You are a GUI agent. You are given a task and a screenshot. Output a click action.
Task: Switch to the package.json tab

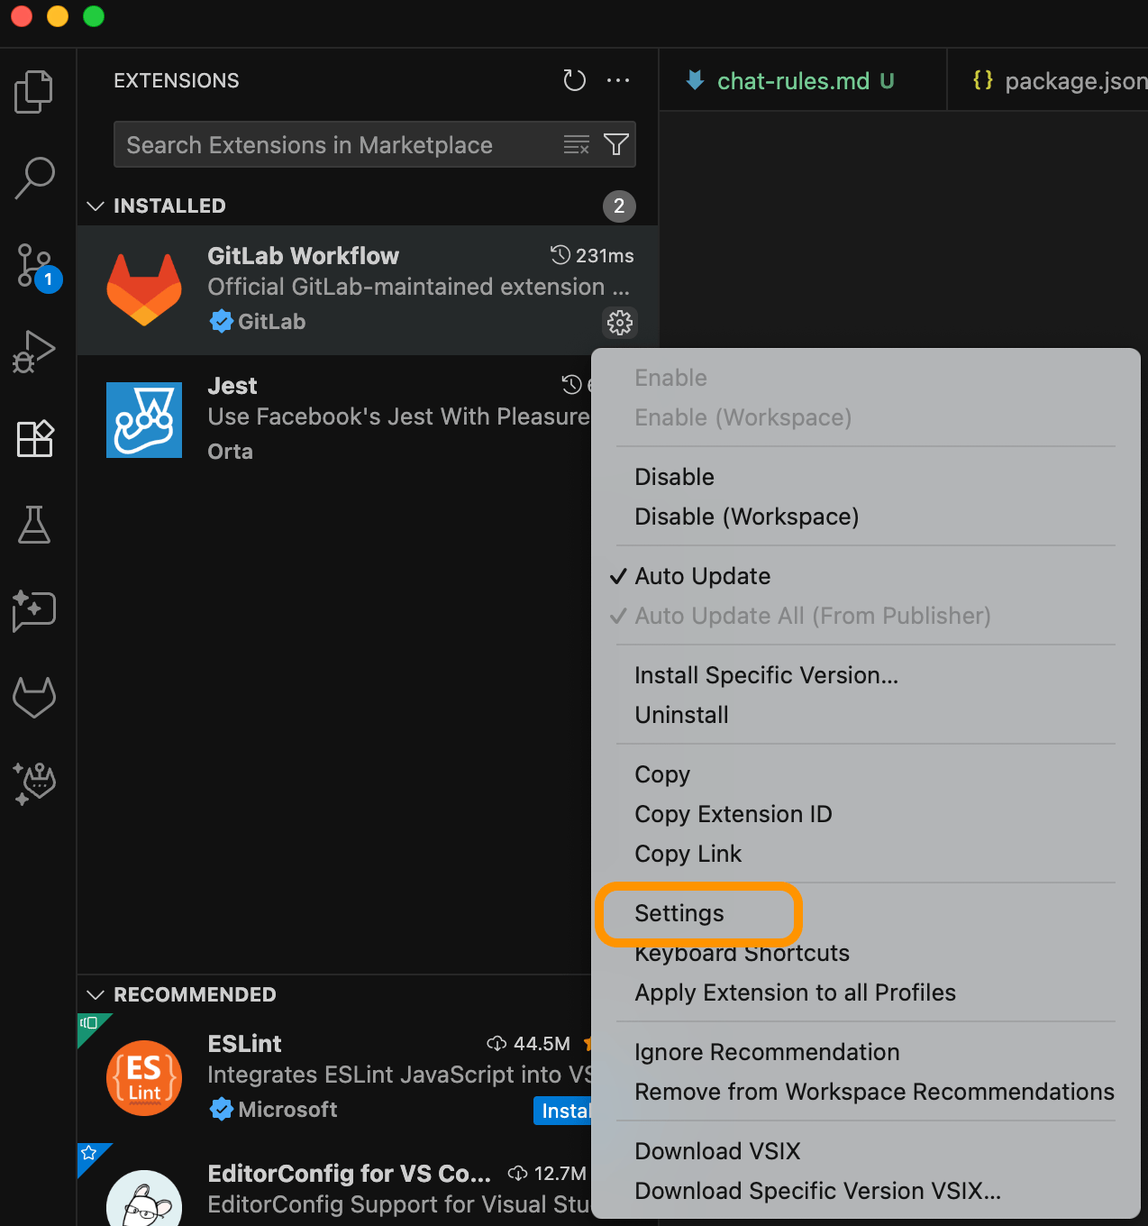tap(1048, 80)
